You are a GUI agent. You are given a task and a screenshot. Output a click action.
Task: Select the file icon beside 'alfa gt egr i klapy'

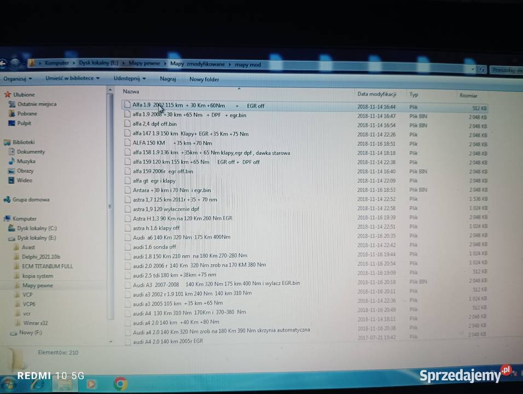tap(127, 181)
